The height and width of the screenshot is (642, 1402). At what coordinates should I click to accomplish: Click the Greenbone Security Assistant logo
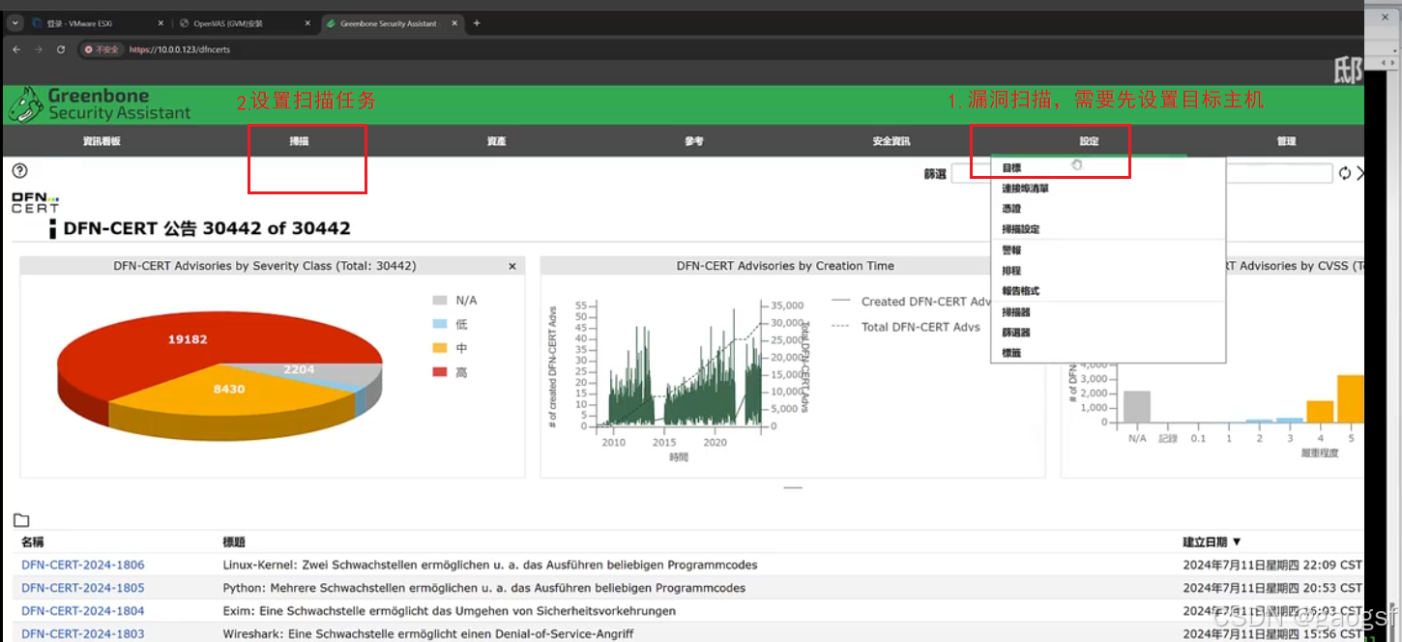[x=100, y=104]
